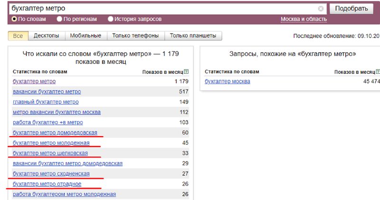Open бухгалтер метро молодежная link
The width and height of the screenshot is (380, 200).
click(51, 143)
